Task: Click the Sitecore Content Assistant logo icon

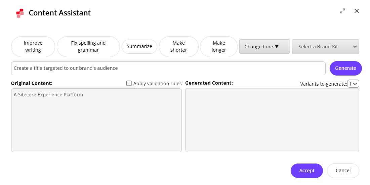Action: (x=20, y=13)
